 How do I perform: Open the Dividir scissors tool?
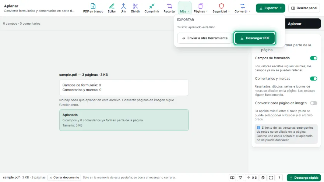[x=135, y=8]
